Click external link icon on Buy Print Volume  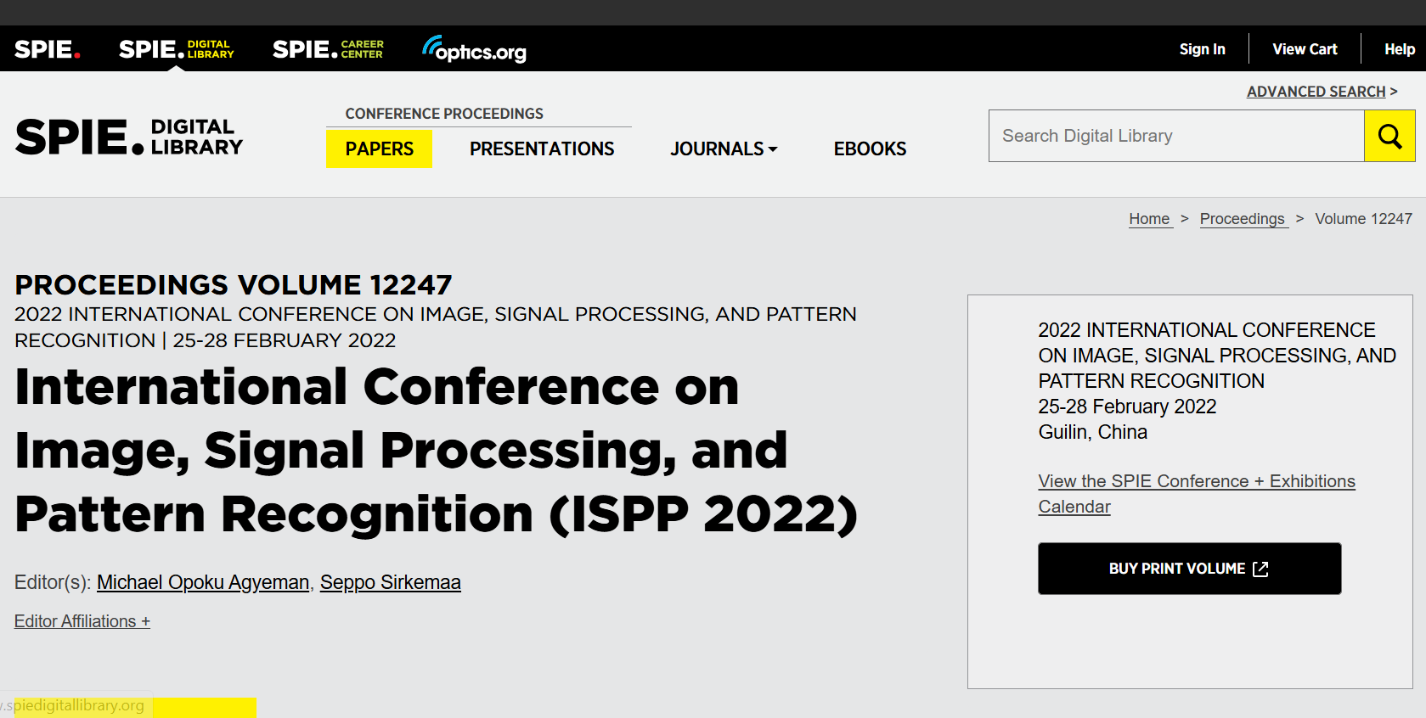point(1260,569)
